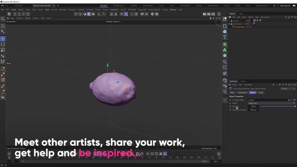Open the Basic tab in Attributes

coord(232,92)
